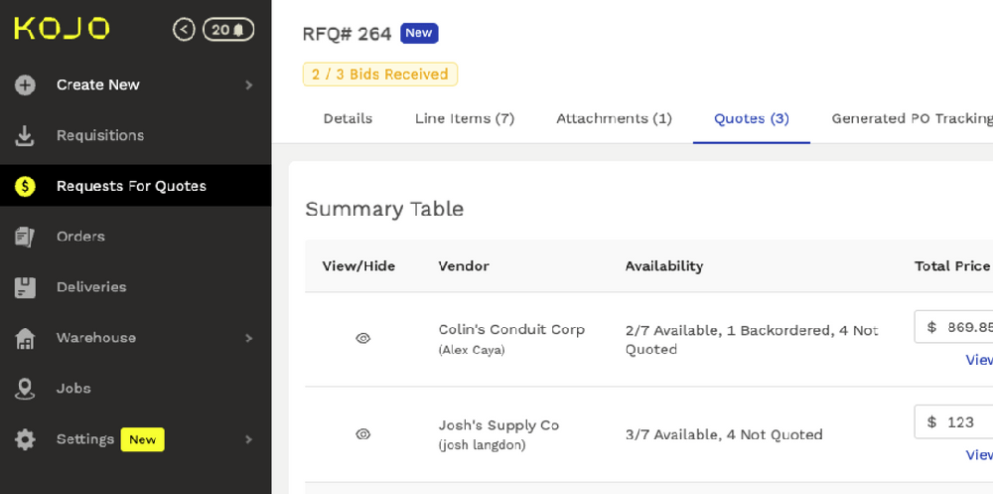The image size is (993, 494).
Task: Click the KOJO logo
Action: (x=62, y=29)
